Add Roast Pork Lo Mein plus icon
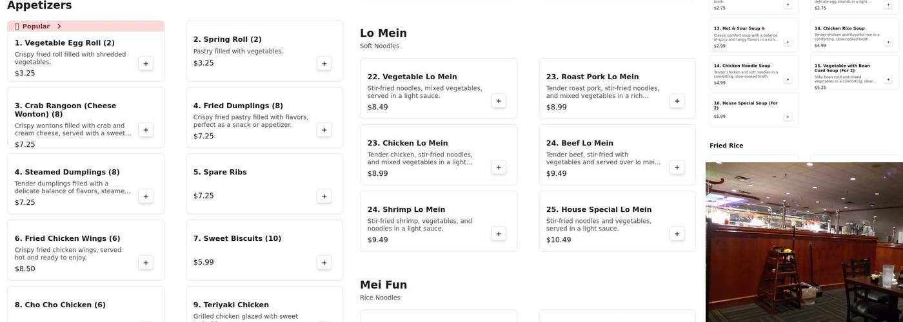This screenshot has height=322, width=903. (677, 101)
